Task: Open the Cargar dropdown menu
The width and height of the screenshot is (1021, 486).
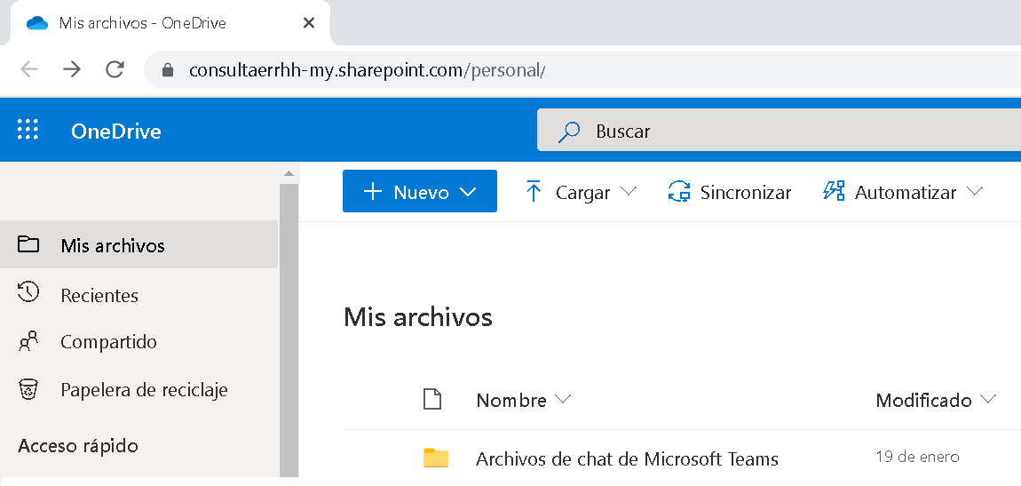Action: tap(581, 192)
